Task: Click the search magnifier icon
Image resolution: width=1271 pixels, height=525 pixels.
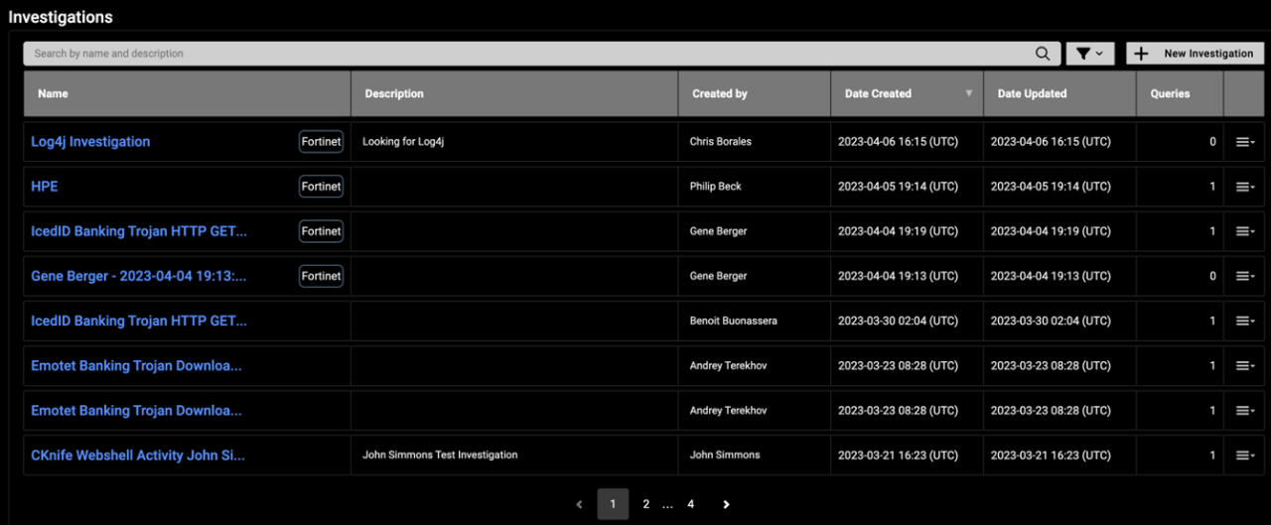Action: 1042,54
